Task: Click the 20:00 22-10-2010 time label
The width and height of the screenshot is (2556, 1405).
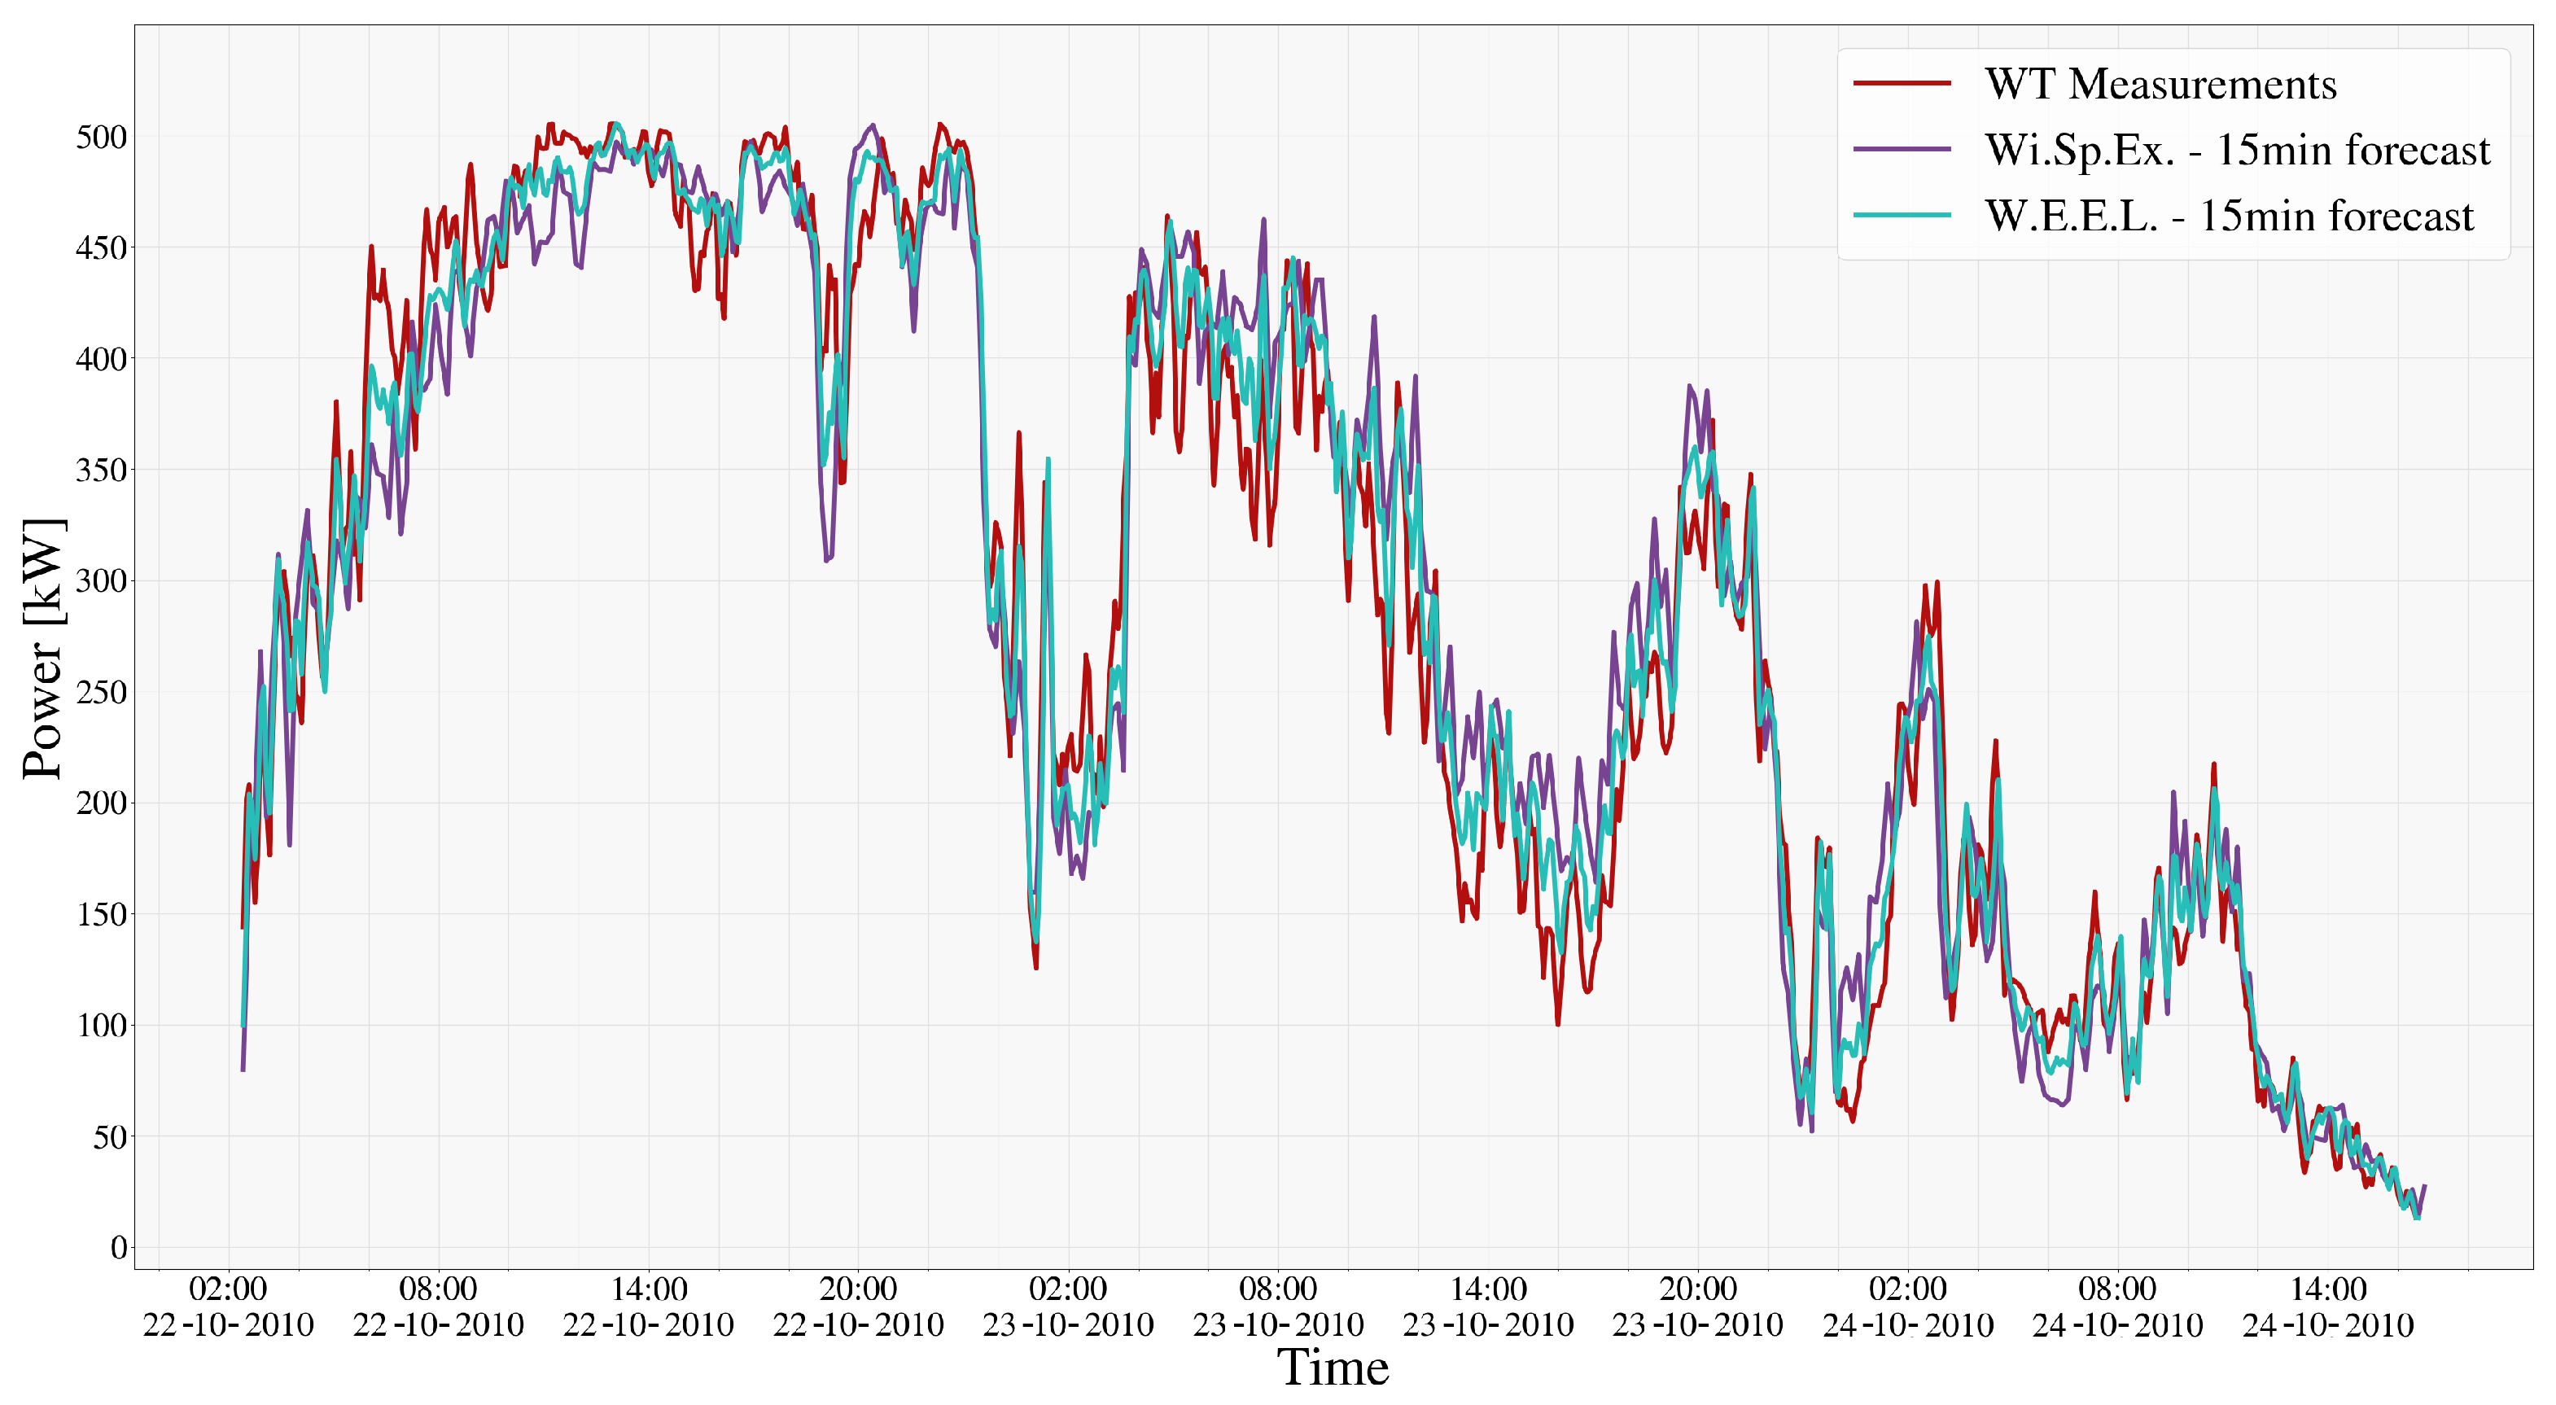Action: tap(858, 1307)
